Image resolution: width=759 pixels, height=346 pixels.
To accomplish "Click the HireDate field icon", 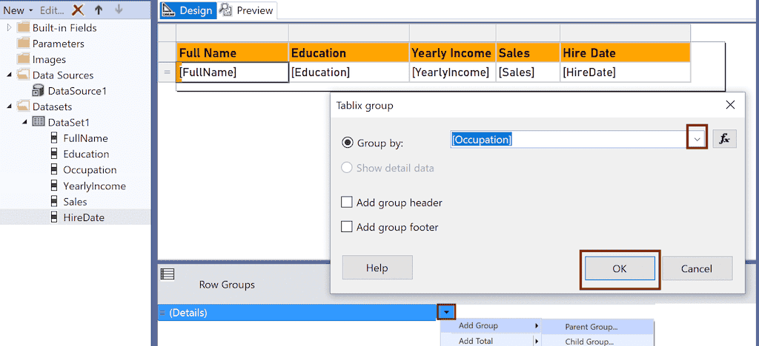I will point(54,217).
